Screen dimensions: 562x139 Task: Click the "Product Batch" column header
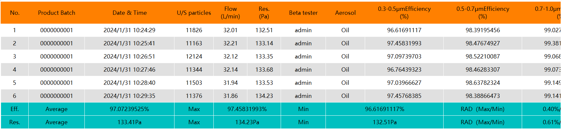click(56, 13)
